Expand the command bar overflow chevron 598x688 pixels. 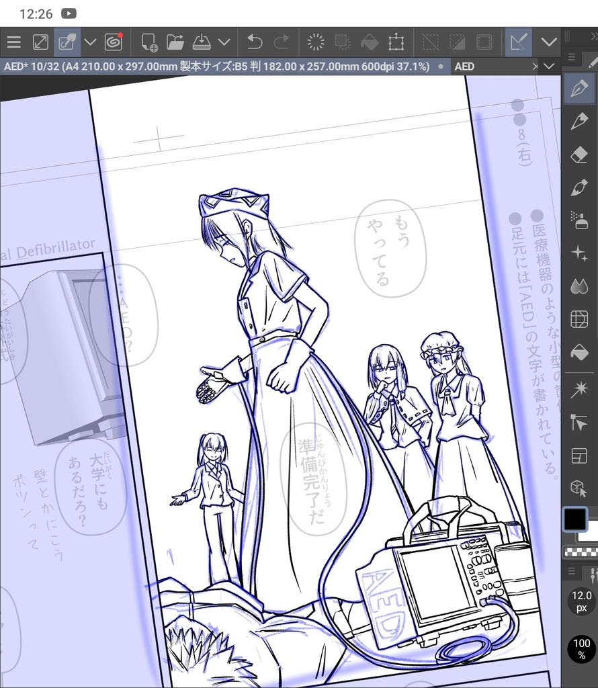549,42
